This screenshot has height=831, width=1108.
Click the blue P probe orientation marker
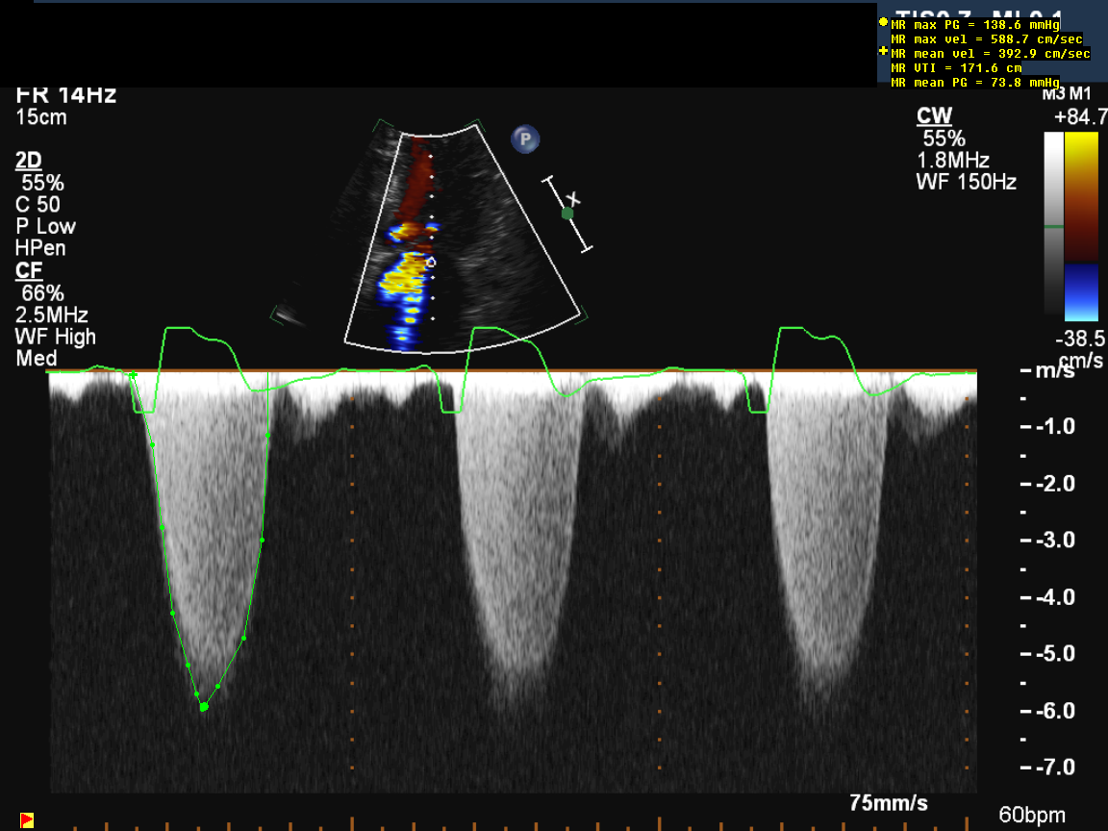(525, 138)
